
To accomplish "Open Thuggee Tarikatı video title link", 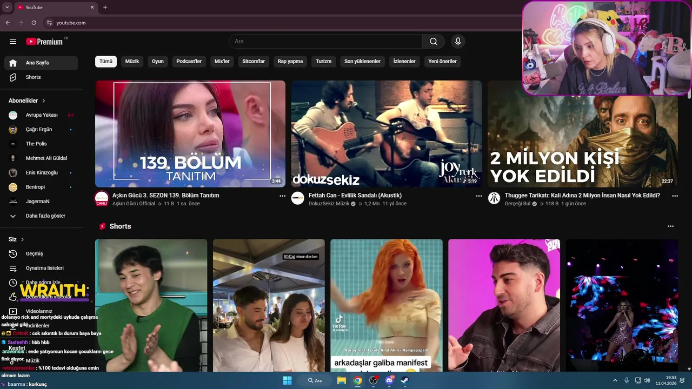I will tap(582, 196).
